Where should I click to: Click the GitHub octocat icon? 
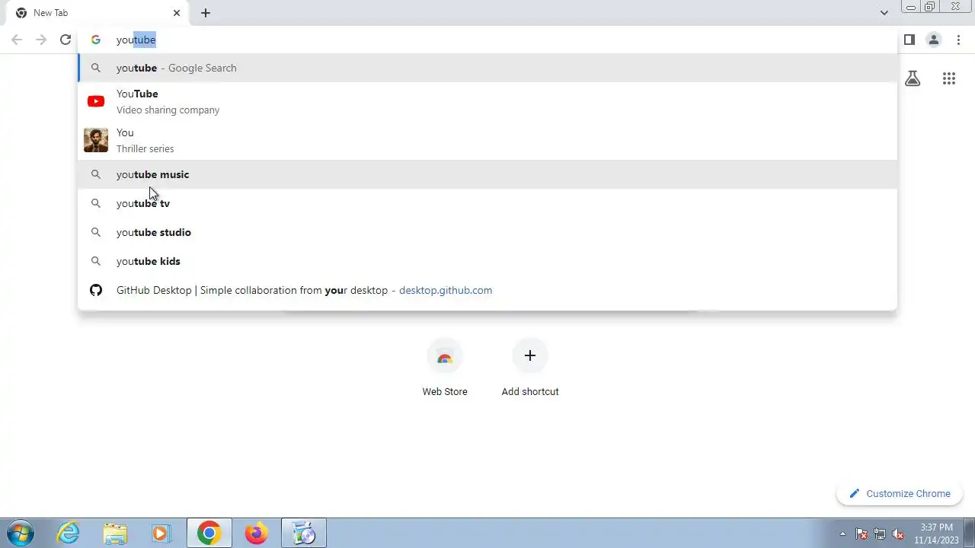click(96, 290)
